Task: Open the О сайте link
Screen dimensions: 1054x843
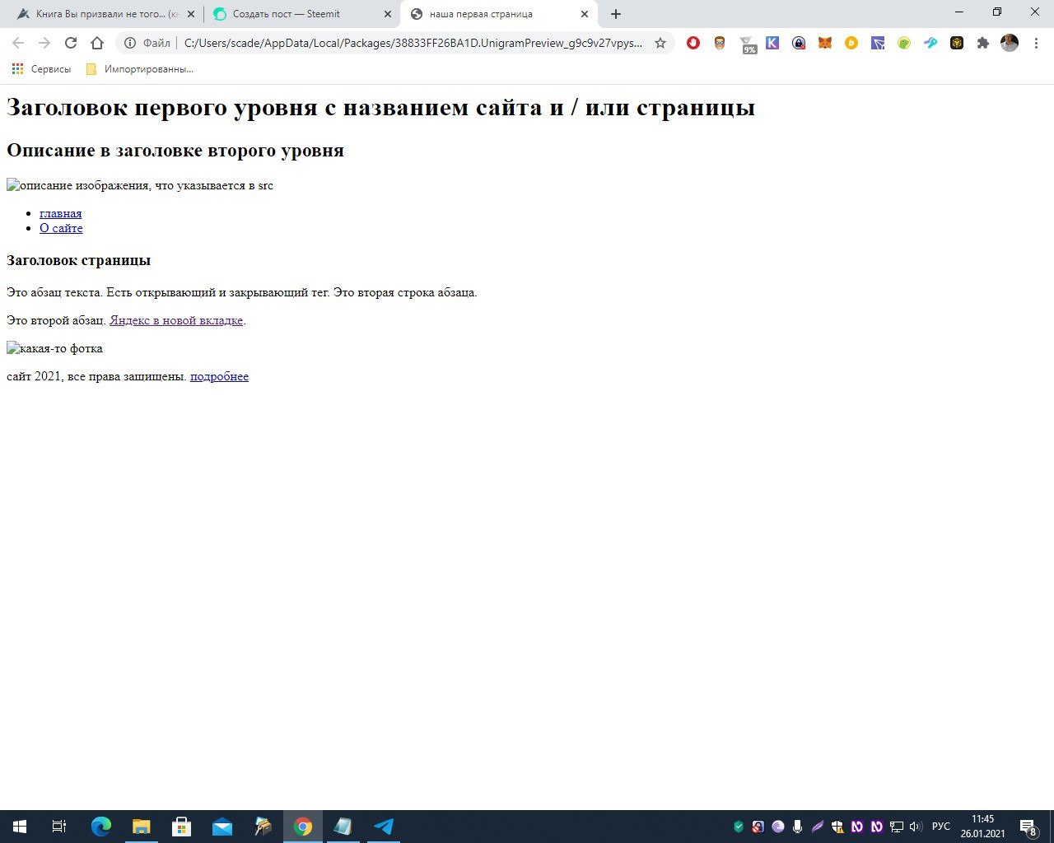Action: coord(61,228)
